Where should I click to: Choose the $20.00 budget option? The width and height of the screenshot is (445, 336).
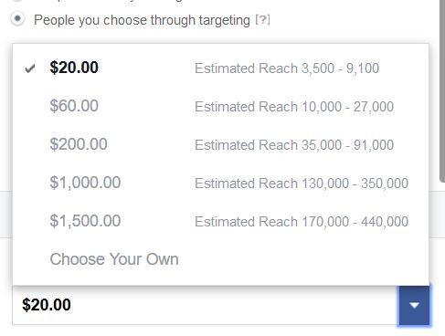[x=220, y=68]
